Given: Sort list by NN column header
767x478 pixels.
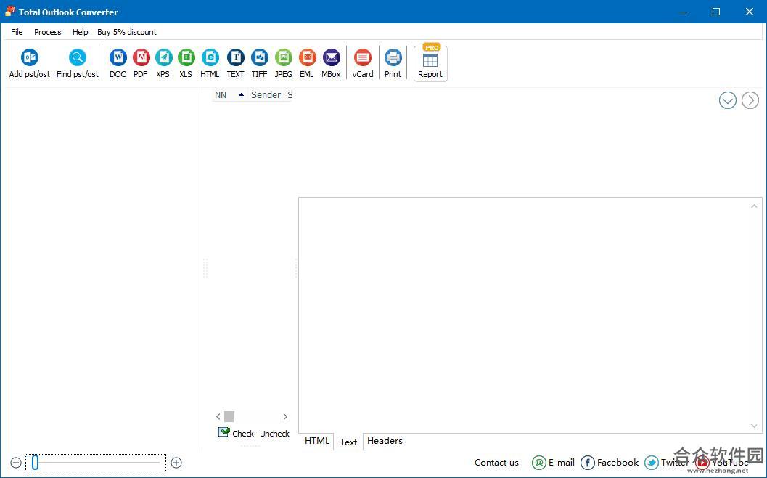Looking at the screenshot, I should [x=221, y=95].
